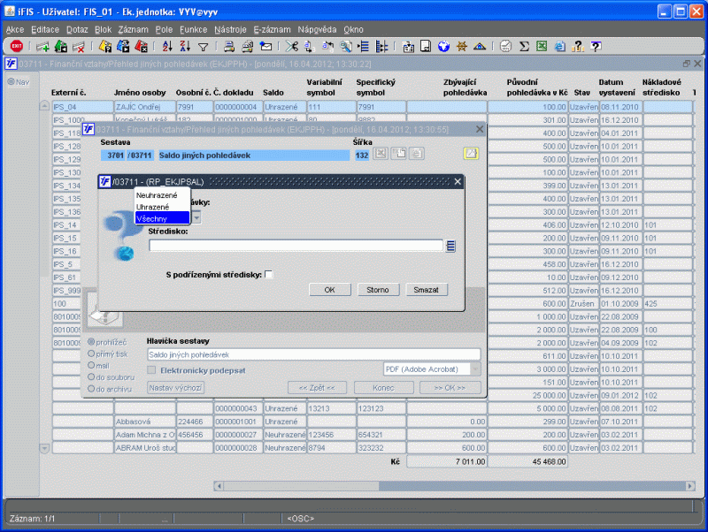Open the Středisko list of values icon

click(450, 246)
